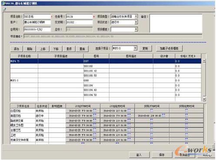The height and width of the screenshot is (160, 216).
Task: Open calendar for 工时 planned end time
Action: pyautogui.click(x=129, y=135)
